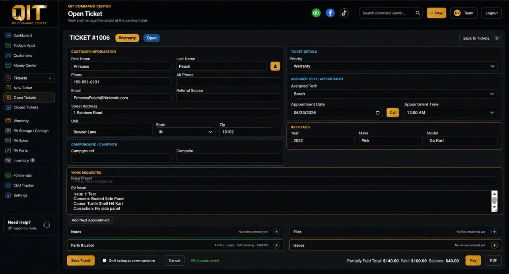This screenshot has width=509, height=274.
Task: Click the customer lookup person icon
Action: (x=275, y=66)
